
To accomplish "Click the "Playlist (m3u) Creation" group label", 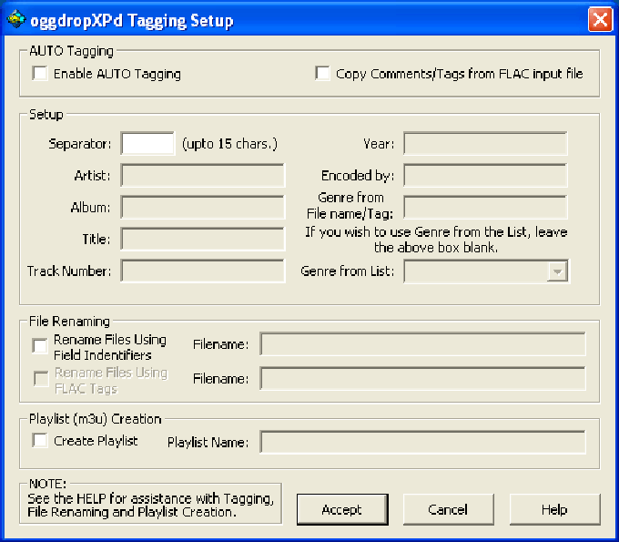I will click(96, 419).
